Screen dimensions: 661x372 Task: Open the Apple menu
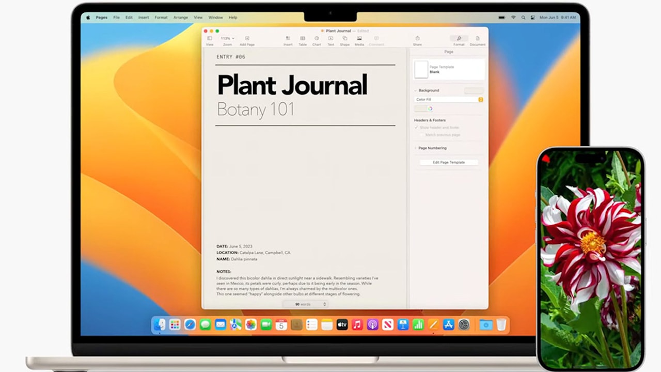(88, 17)
